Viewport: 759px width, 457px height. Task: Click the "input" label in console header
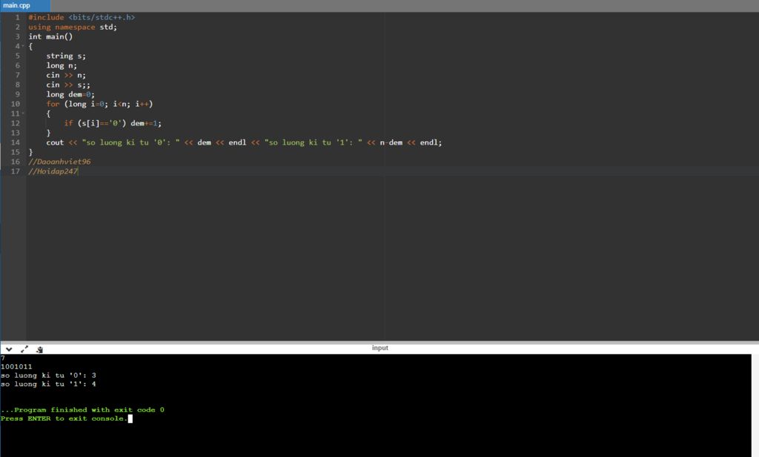coord(379,348)
